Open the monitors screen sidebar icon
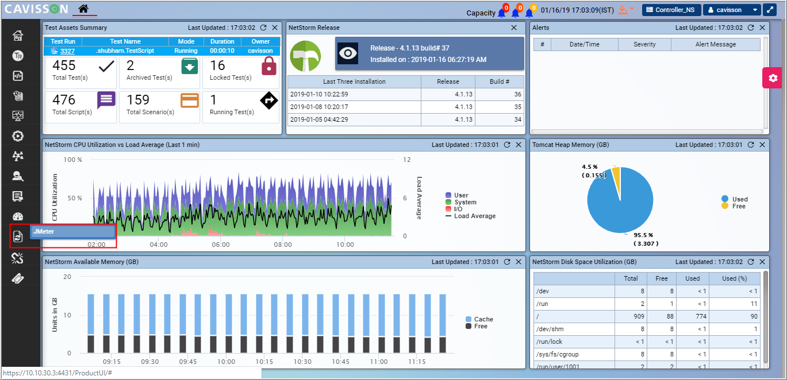The width and height of the screenshot is (787, 380). coord(18,116)
